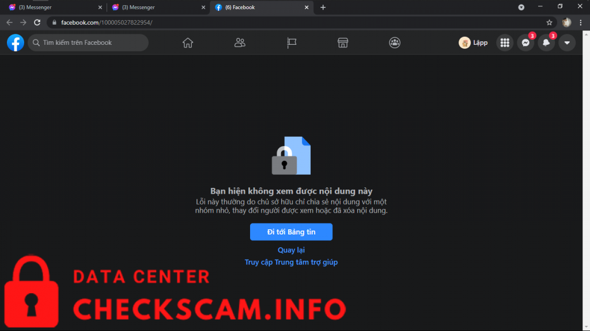The image size is (590, 331).
Task: Go back in browser history
Action: tap(9, 22)
